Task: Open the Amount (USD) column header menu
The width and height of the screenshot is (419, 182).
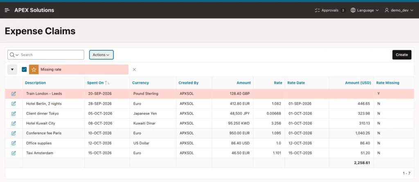Action: coord(358,83)
